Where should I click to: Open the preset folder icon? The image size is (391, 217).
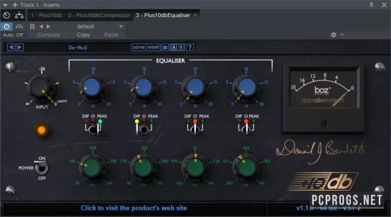(x=165, y=47)
